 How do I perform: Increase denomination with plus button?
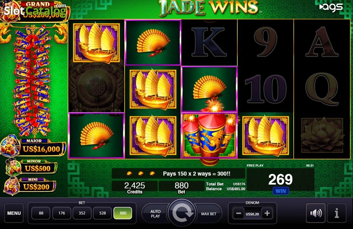click(x=267, y=213)
